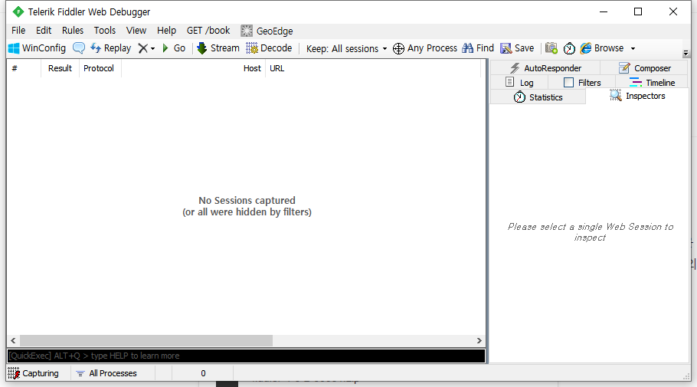Click the horizontal scrollbar thumb

(146, 341)
